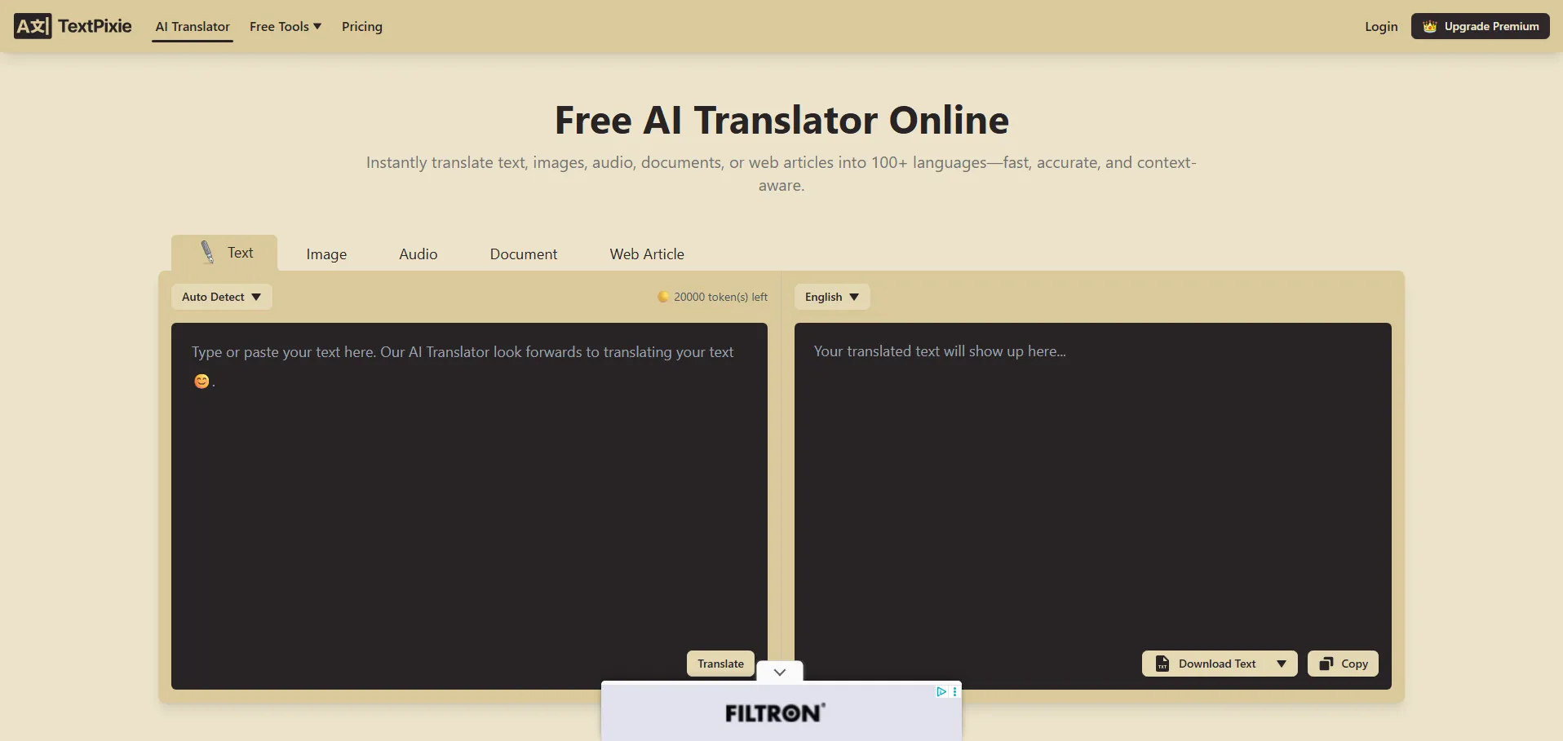Select the Document tab

coord(523,254)
